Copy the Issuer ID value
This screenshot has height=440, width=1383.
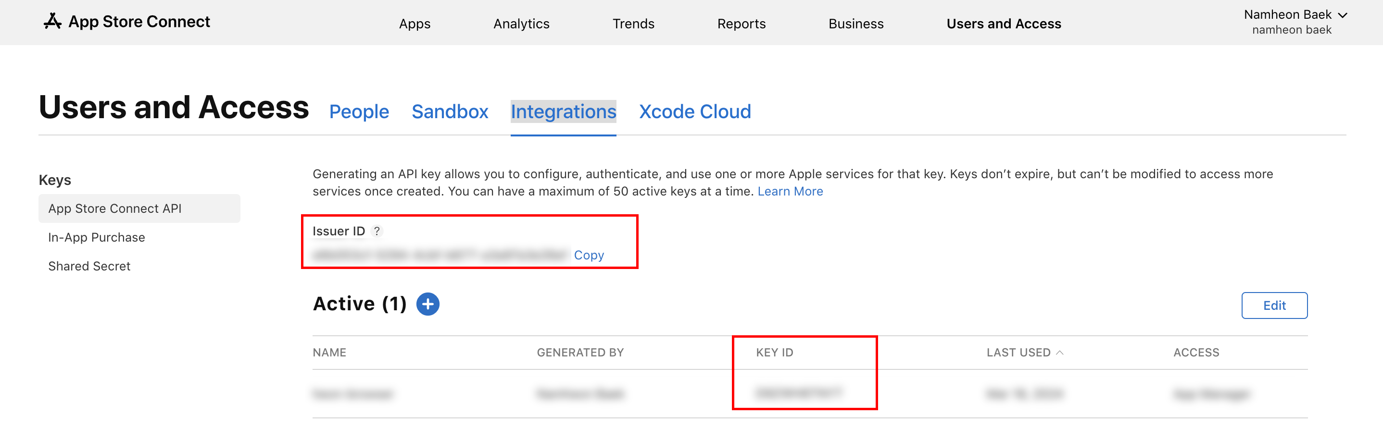pyautogui.click(x=589, y=256)
